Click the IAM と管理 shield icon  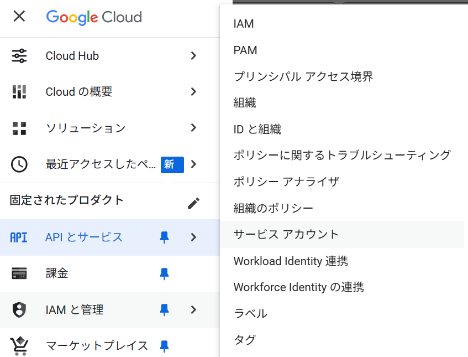pos(19,310)
